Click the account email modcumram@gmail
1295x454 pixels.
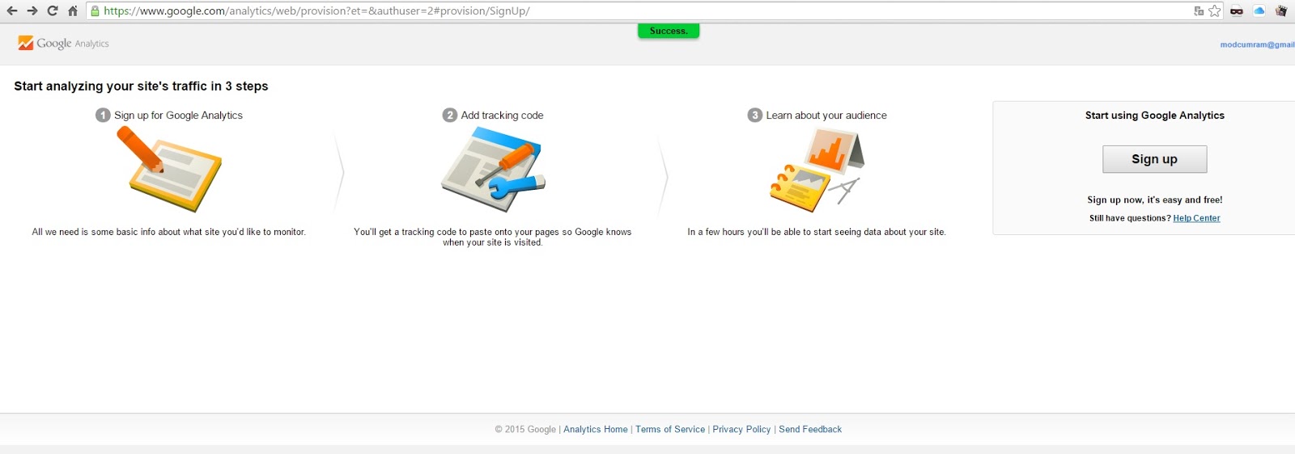(x=1257, y=44)
